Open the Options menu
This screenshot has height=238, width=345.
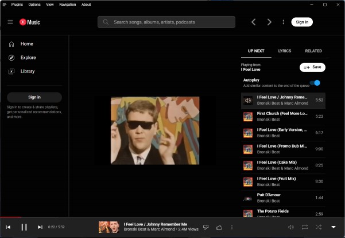point(34,5)
